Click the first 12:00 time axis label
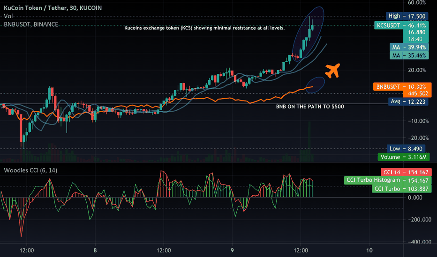This screenshot has width=437, height=257. click(x=27, y=250)
